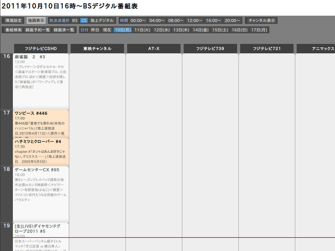Click the 17 hour marker
Screen dimensions: 335x251
7,113
